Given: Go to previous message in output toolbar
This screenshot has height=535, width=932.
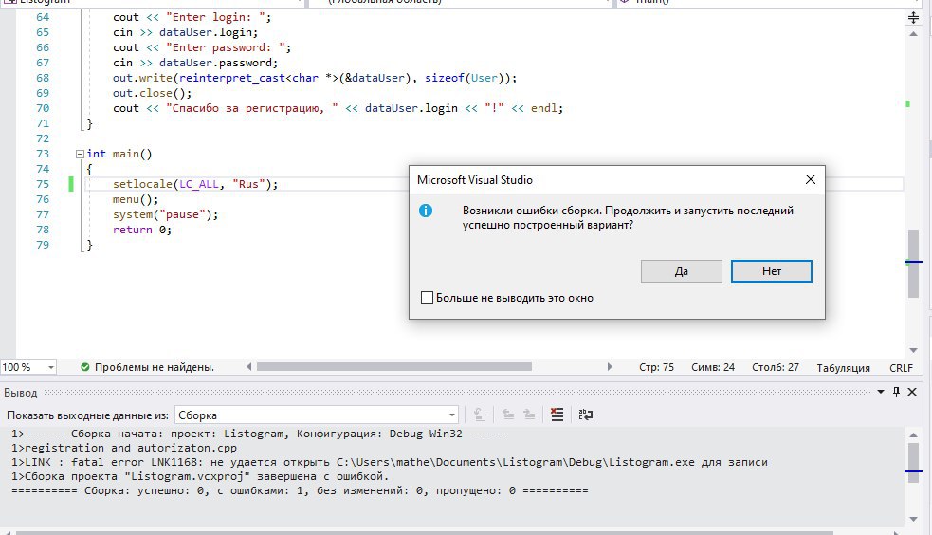Looking at the screenshot, I should (x=508, y=415).
